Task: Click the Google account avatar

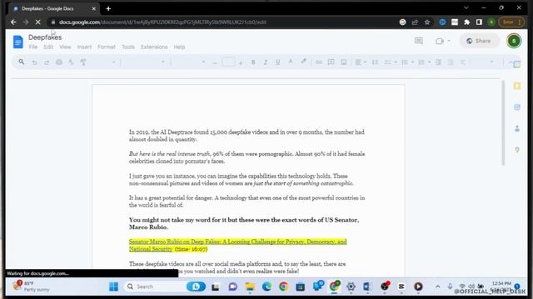Action: click(x=514, y=41)
